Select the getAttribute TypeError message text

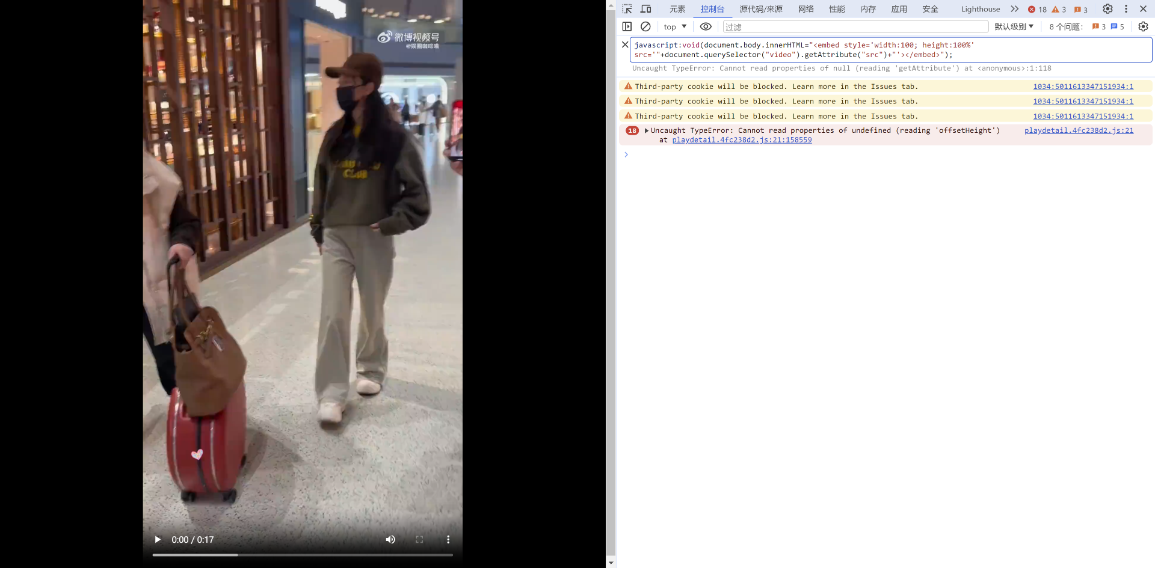coord(842,69)
